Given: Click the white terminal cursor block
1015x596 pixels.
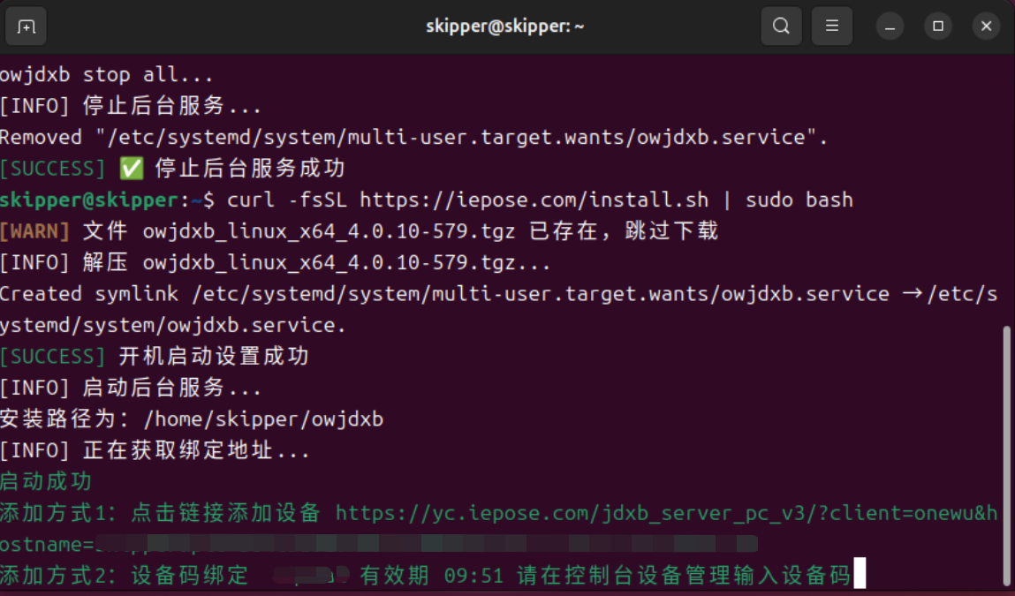Looking at the screenshot, I should [x=860, y=576].
